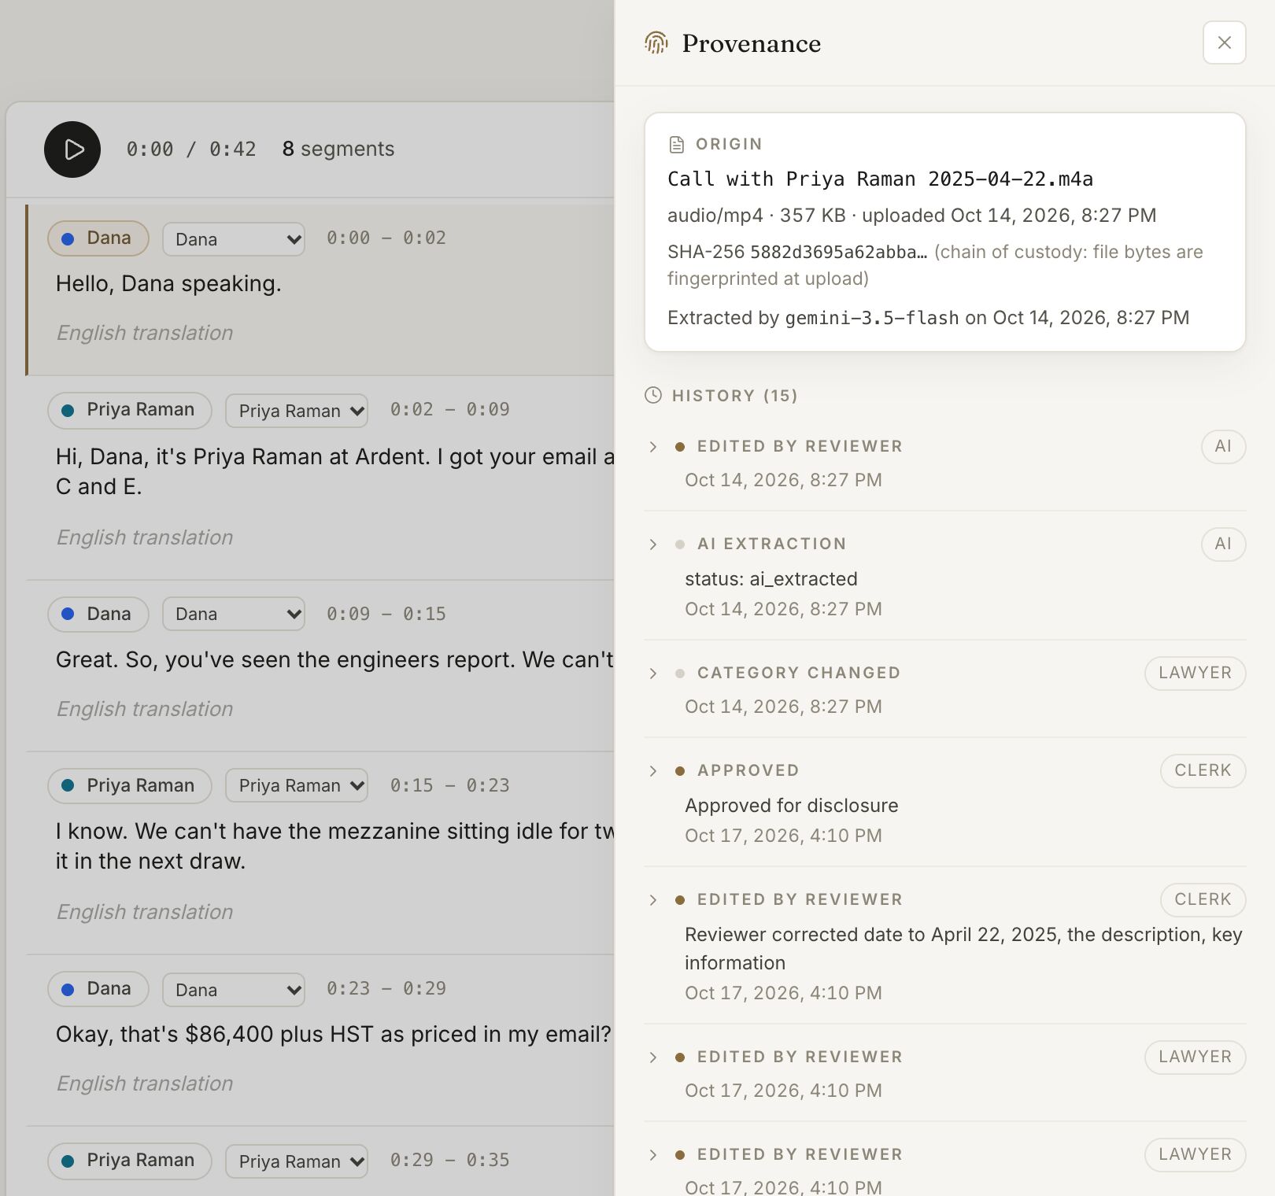Click the Priya Raman speaker chip at 0:29
The width and height of the screenshot is (1275, 1196).
tap(130, 1160)
